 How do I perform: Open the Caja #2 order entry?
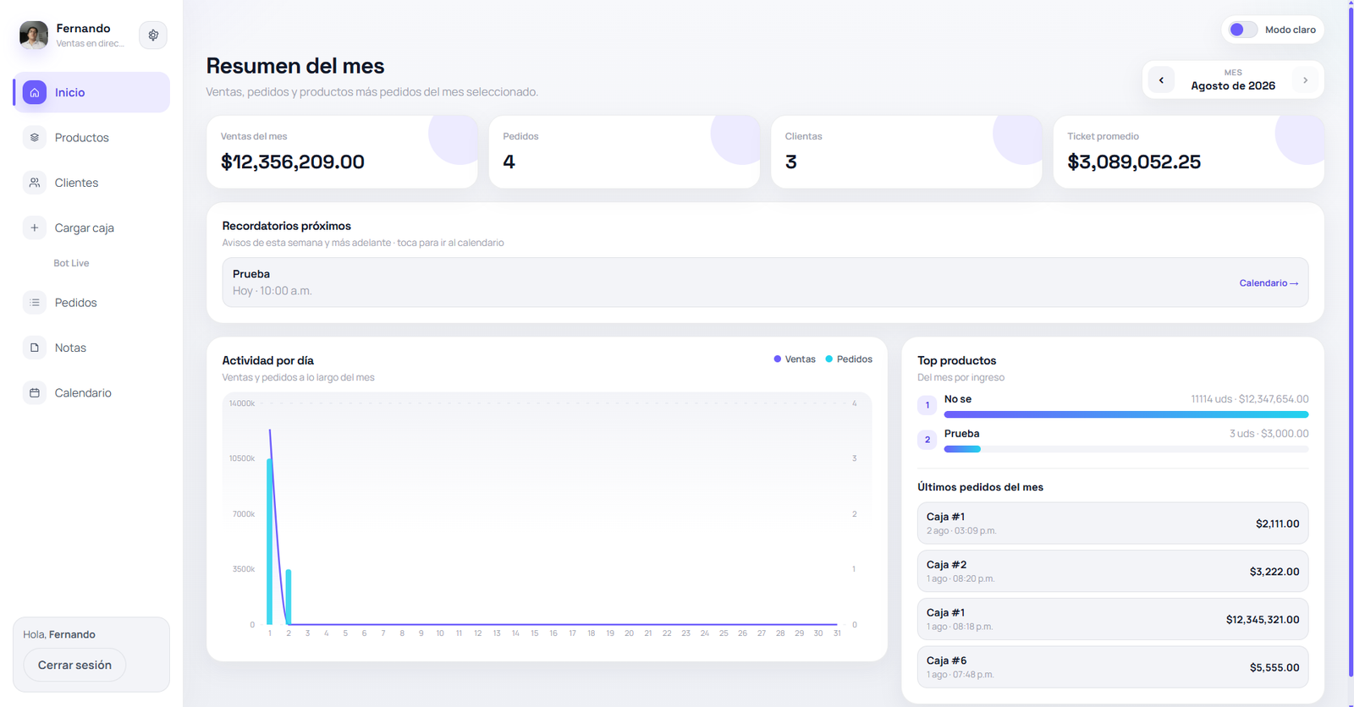click(1113, 571)
